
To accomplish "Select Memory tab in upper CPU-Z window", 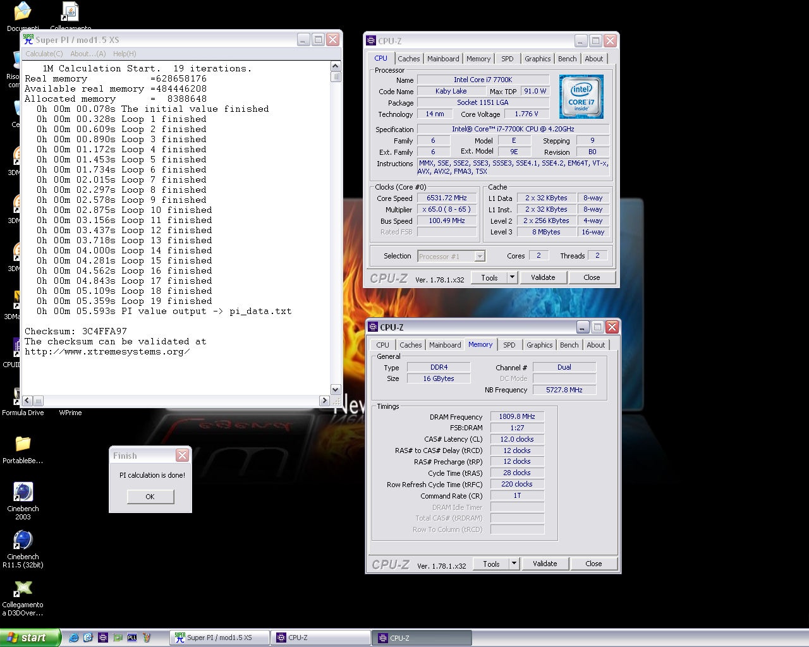I will click(478, 59).
